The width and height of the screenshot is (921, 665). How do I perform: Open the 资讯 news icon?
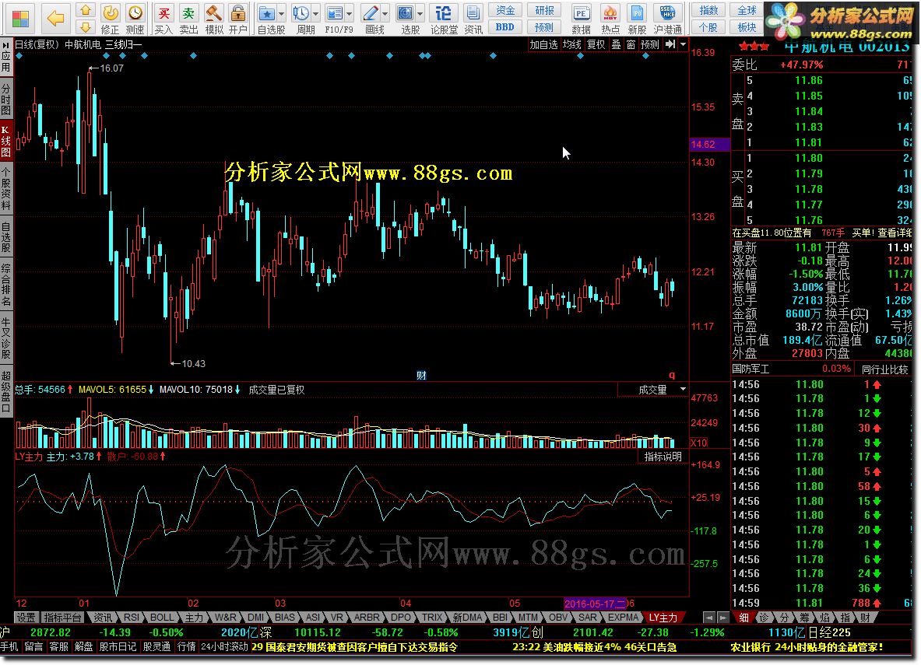tap(473, 19)
